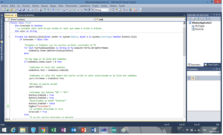Open the Proyecto menu

pyautogui.click(x=26, y=6)
